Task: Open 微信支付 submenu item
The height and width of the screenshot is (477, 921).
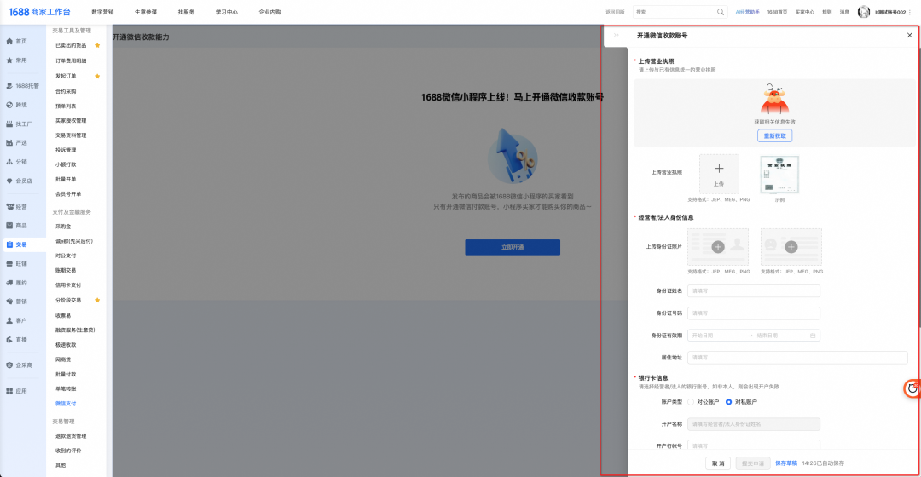Action: point(66,404)
